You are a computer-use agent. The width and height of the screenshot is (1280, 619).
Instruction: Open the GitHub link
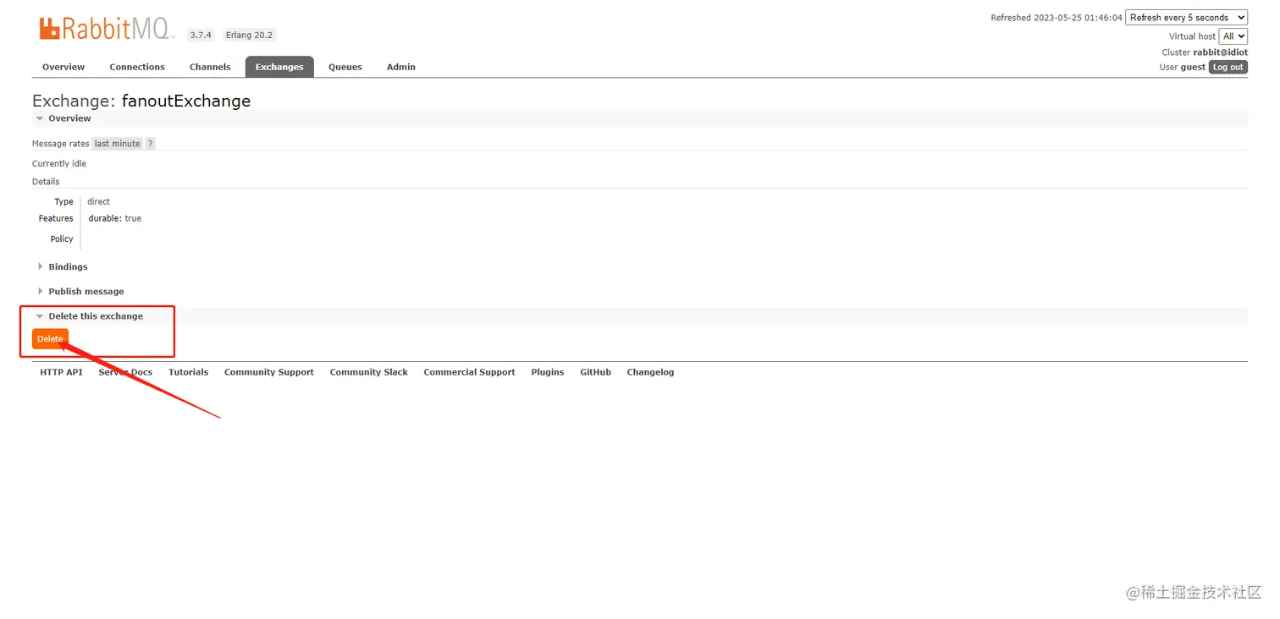point(595,372)
